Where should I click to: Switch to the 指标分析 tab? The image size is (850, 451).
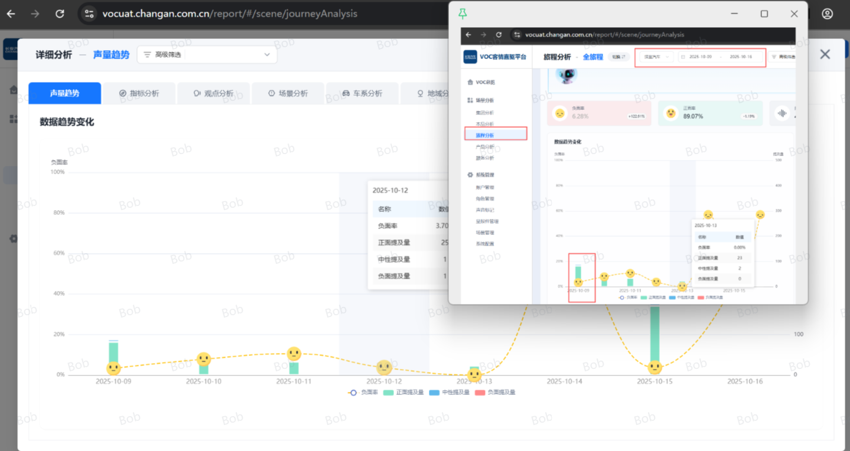(139, 93)
